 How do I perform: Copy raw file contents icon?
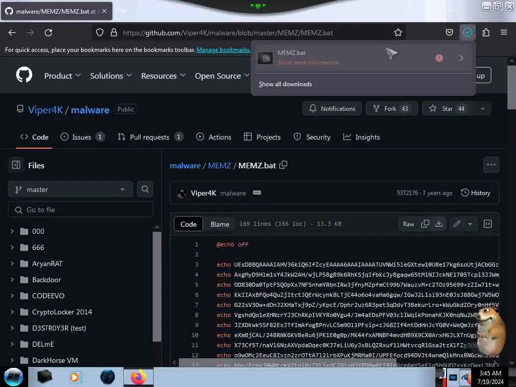425,224
